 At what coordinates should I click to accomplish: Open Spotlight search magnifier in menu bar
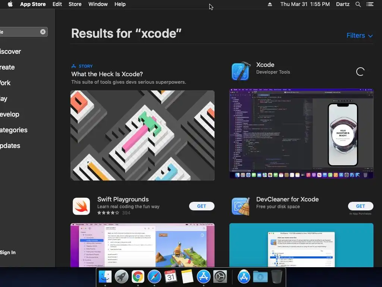click(358, 4)
